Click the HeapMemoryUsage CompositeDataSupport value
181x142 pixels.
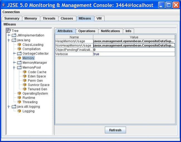(x=134, y=41)
